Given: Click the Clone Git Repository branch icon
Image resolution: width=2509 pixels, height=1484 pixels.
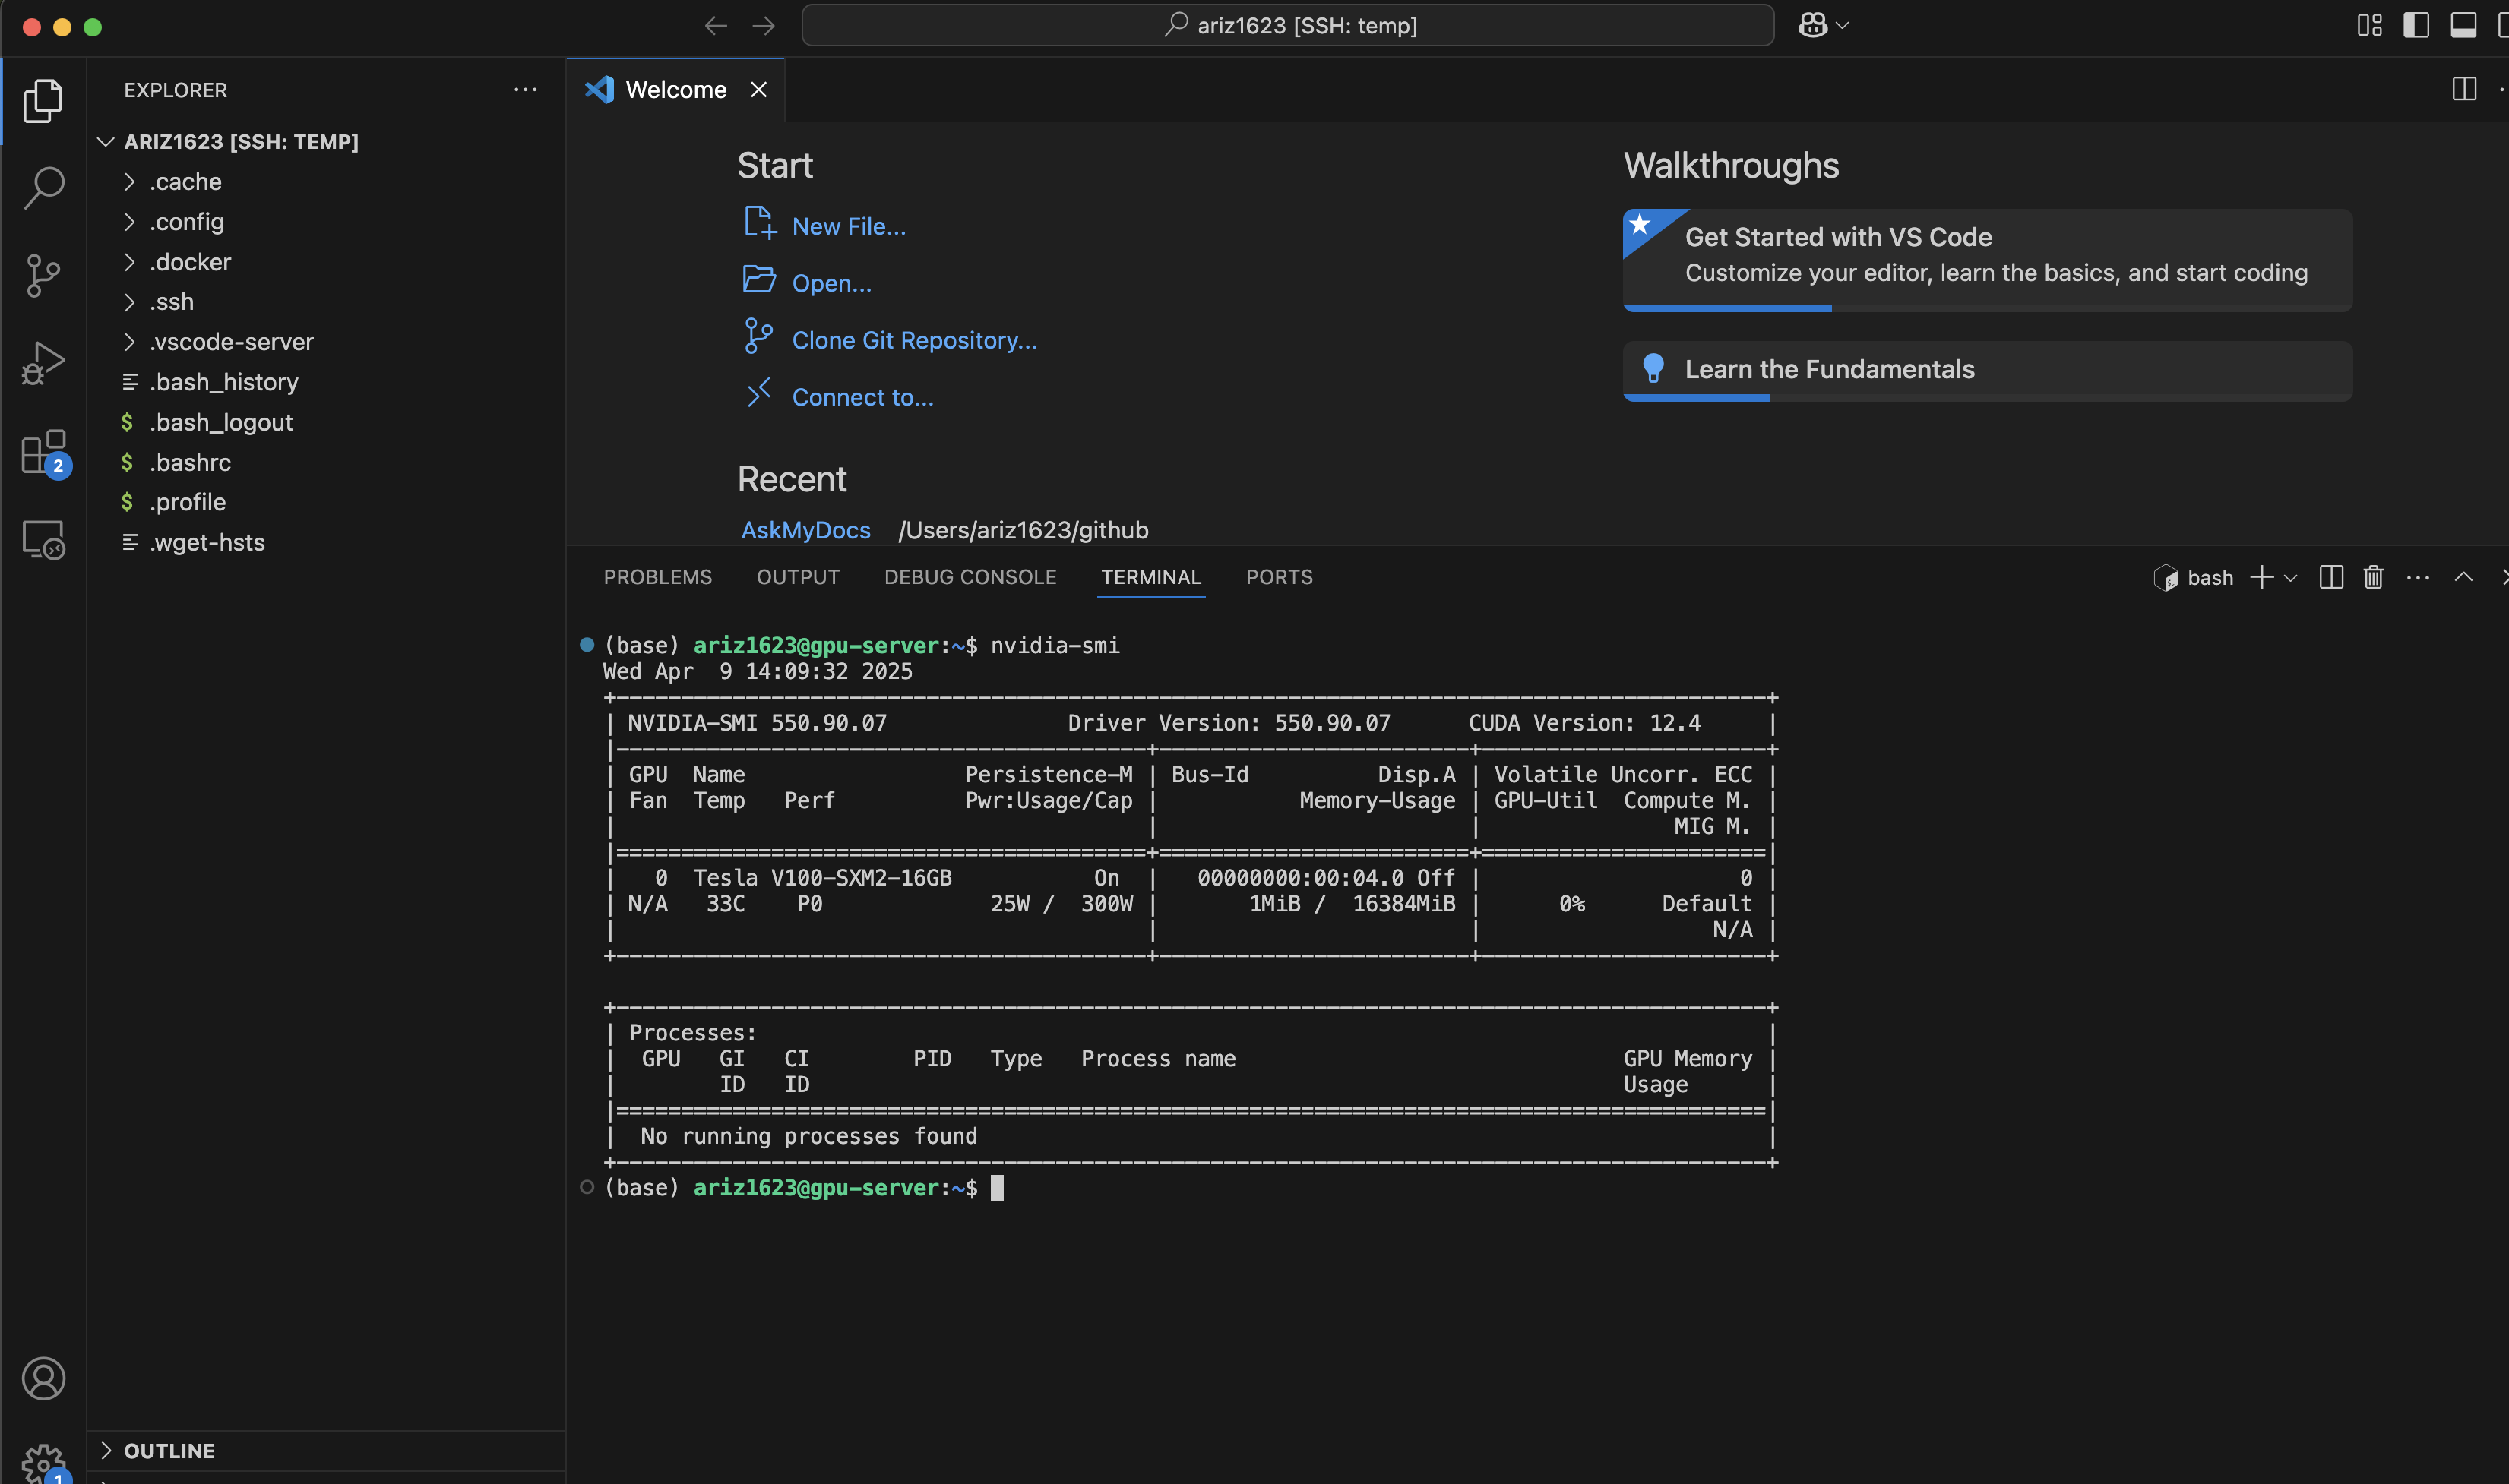Looking at the screenshot, I should click(x=758, y=337).
